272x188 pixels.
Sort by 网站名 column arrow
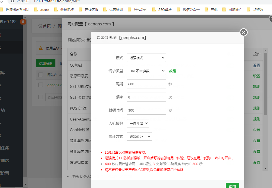pos(60,75)
